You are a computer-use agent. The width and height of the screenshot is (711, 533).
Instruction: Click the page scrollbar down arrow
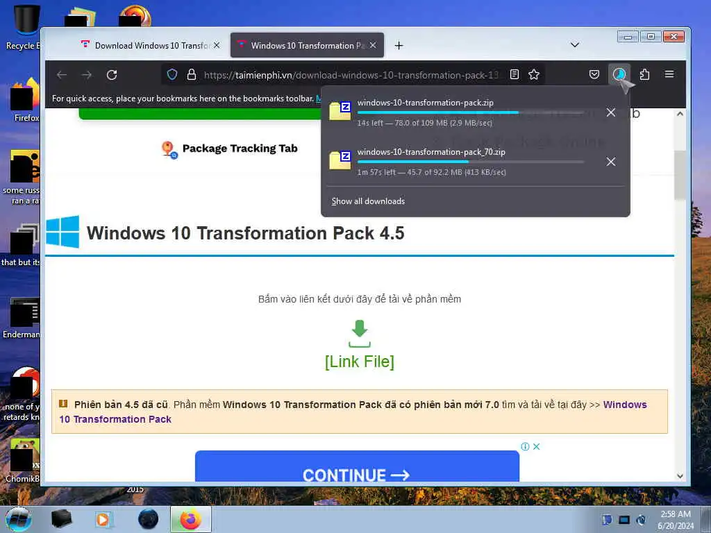(x=680, y=476)
